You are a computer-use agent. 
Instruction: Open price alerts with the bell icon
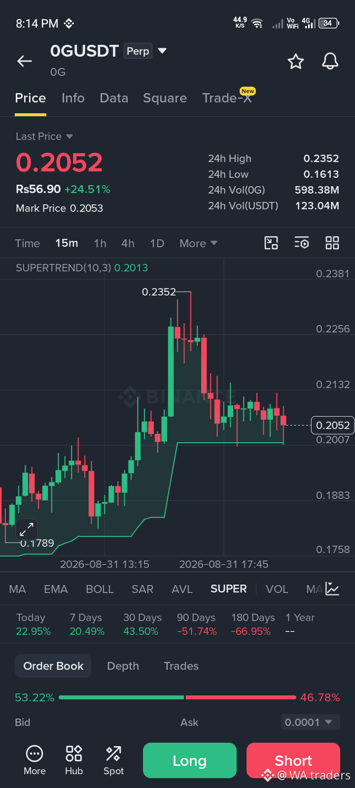(x=330, y=62)
